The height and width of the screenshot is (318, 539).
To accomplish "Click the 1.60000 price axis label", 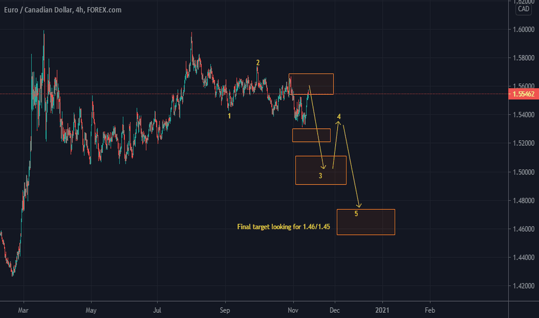I will click(523, 29).
